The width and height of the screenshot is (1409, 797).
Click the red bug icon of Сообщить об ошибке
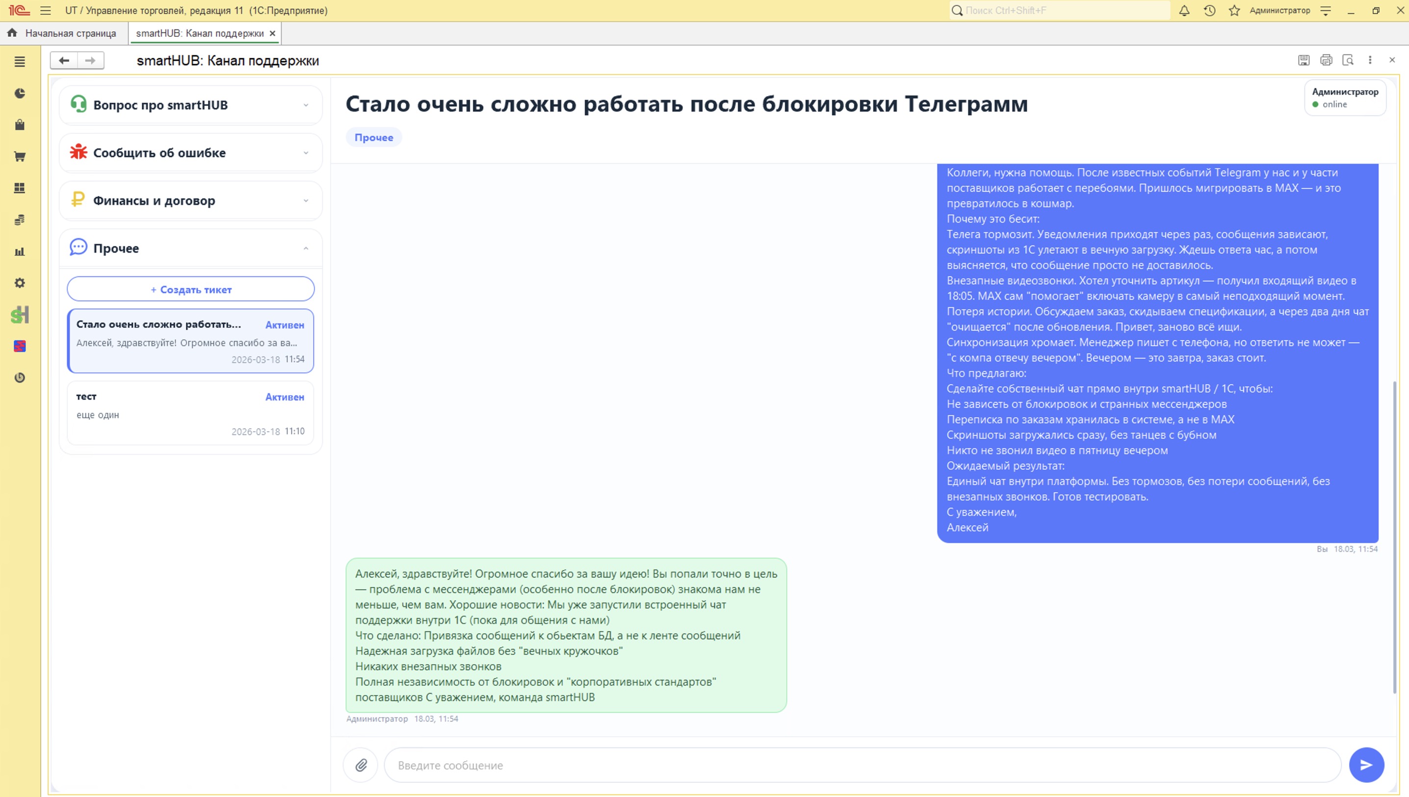click(x=78, y=152)
